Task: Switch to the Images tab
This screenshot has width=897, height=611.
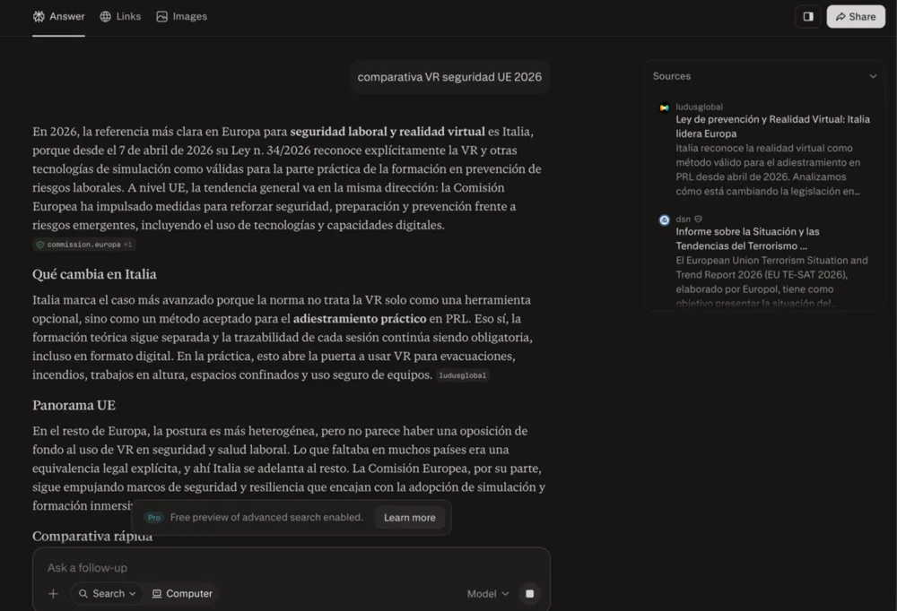Action: tap(181, 17)
